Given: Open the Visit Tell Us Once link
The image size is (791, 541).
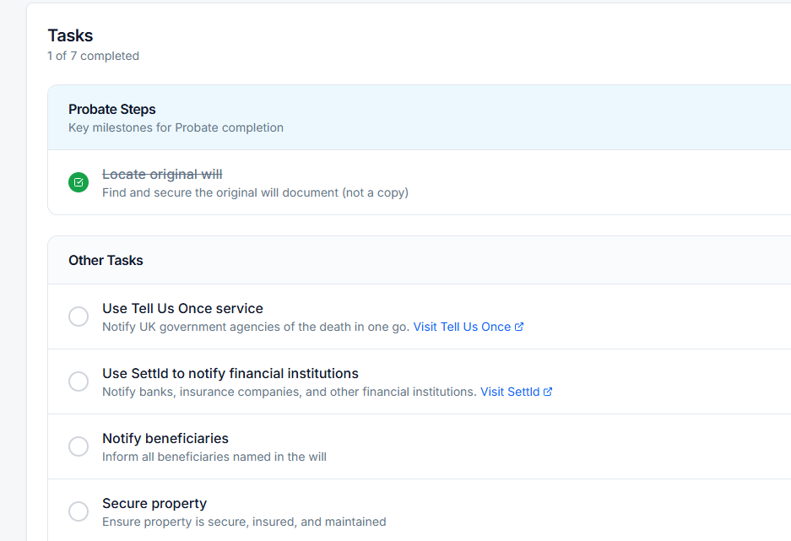Looking at the screenshot, I should coord(462,327).
